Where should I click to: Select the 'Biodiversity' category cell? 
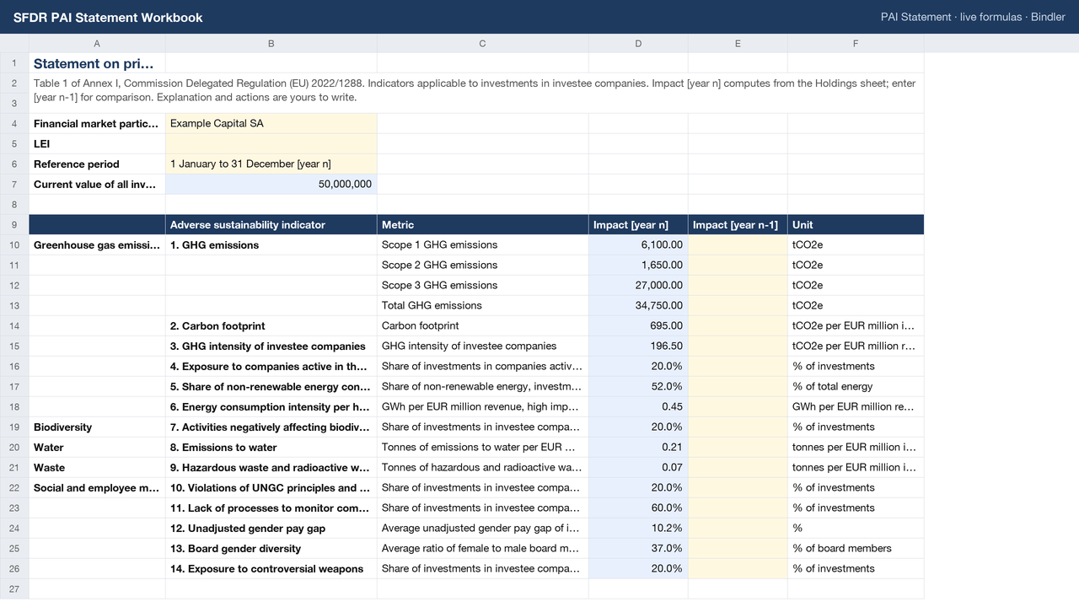(x=97, y=427)
